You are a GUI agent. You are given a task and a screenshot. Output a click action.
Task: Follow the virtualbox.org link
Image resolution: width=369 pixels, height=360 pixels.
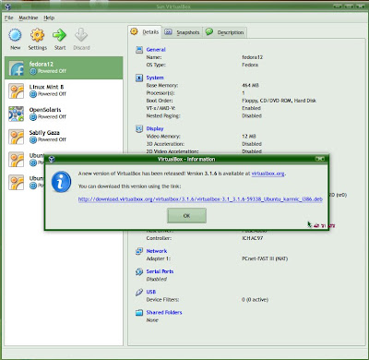(268, 174)
